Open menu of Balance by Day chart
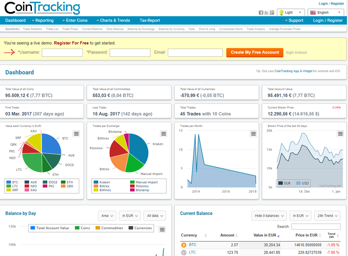This screenshot has width=348, height=256. (162, 230)
